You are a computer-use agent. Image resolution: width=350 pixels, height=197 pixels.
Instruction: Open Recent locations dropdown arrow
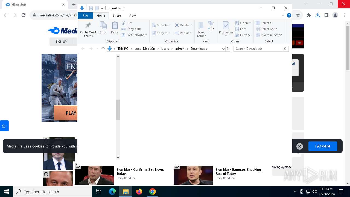click(x=97, y=49)
